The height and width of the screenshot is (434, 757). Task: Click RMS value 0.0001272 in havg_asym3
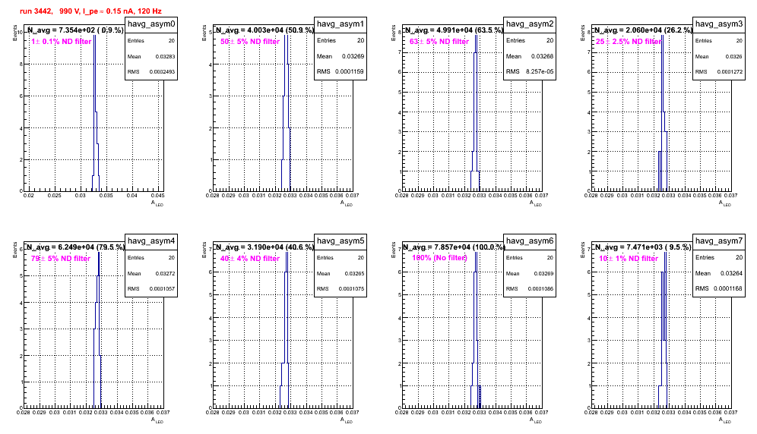(x=730, y=72)
